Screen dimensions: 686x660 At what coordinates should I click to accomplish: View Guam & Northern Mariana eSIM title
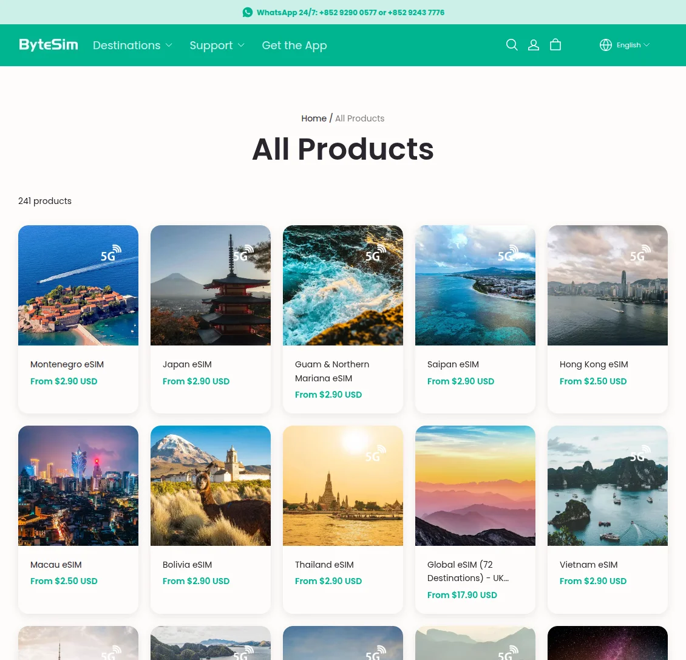point(332,371)
